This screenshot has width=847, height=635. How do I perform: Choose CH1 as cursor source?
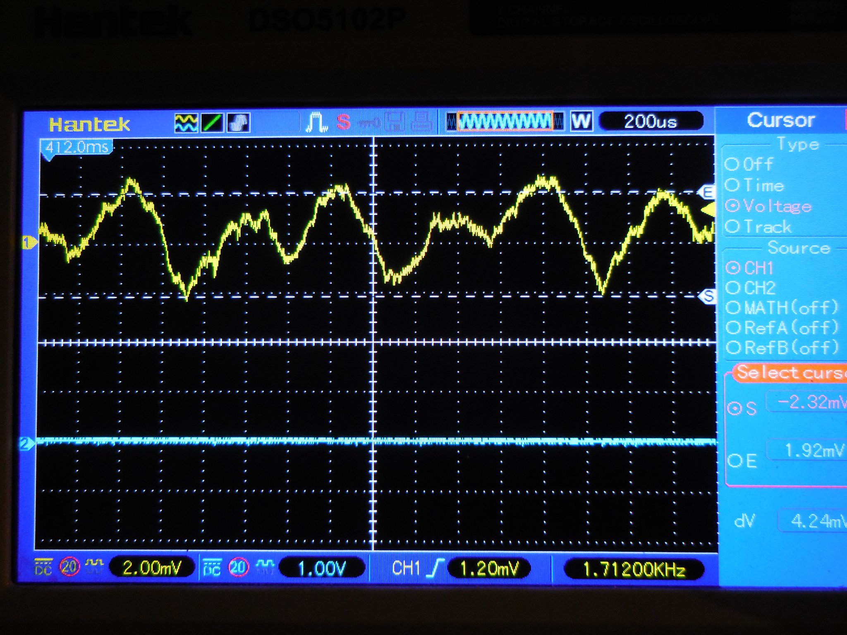click(x=749, y=268)
